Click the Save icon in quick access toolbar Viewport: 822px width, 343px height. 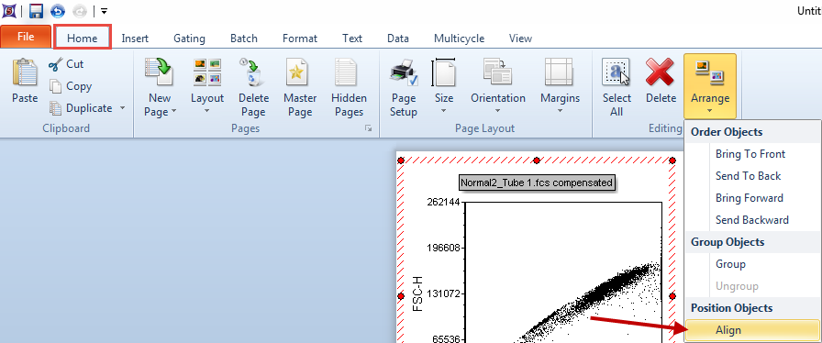click(x=36, y=10)
